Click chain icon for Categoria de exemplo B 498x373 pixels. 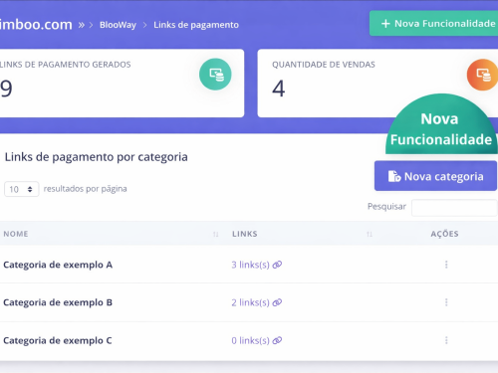(x=277, y=302)
